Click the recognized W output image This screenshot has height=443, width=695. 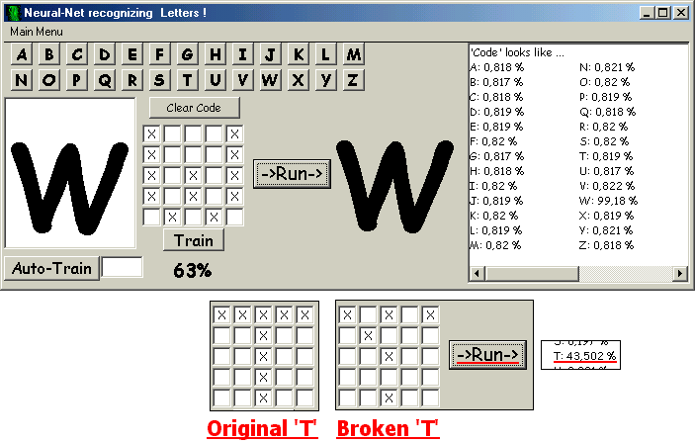click(x=394, y=186)
